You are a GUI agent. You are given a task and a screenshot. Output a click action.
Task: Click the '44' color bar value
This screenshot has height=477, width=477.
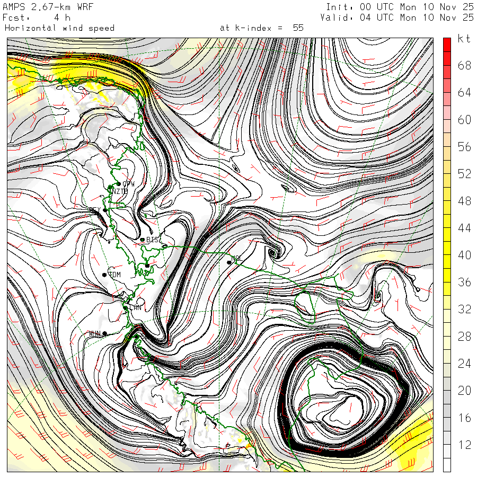click(x=464, y=228)
